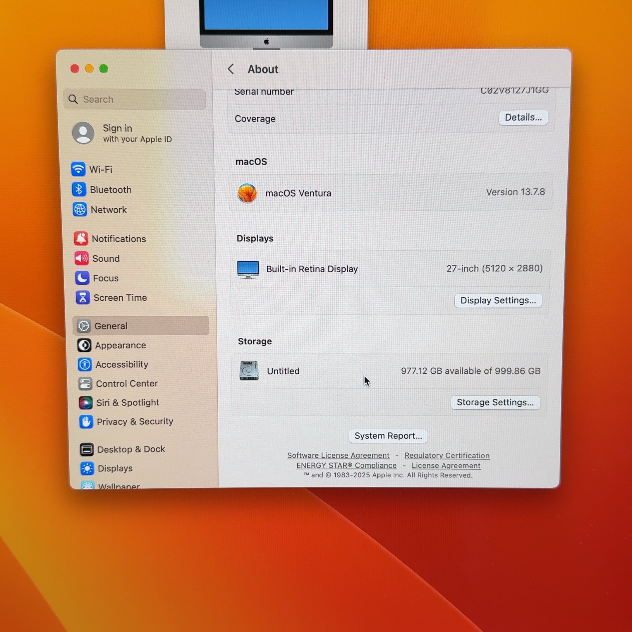Image resolution: width=632 pixels, height=632 pixels.
Task: Click the 27-inch (5120 × 2880) value
Action: [x=494, y=268]
